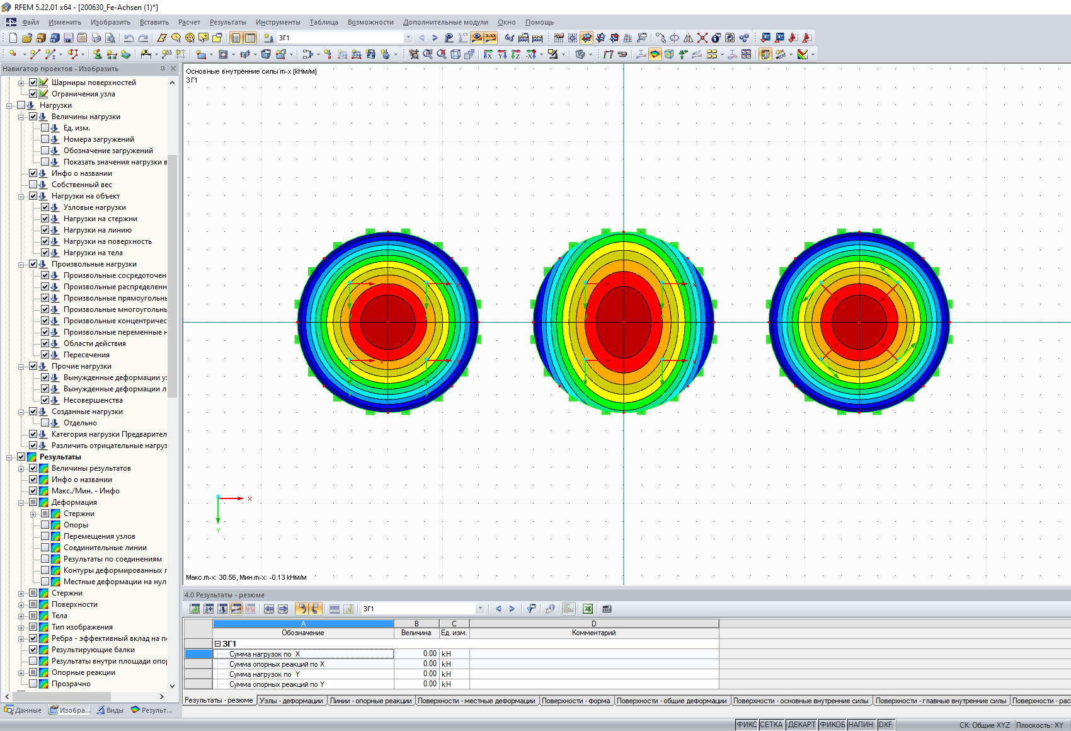Go to next load case arrow in main toolbar
This screenshot has height=731, width=1071.
click(x=435, y=38)
